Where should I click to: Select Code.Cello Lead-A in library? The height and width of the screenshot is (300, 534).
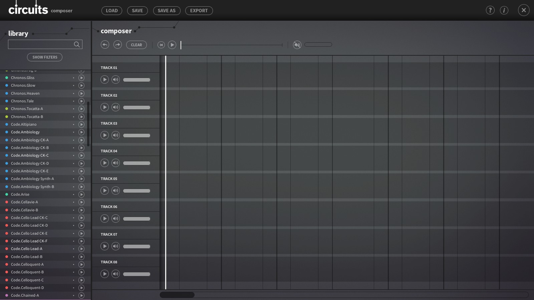27,249
